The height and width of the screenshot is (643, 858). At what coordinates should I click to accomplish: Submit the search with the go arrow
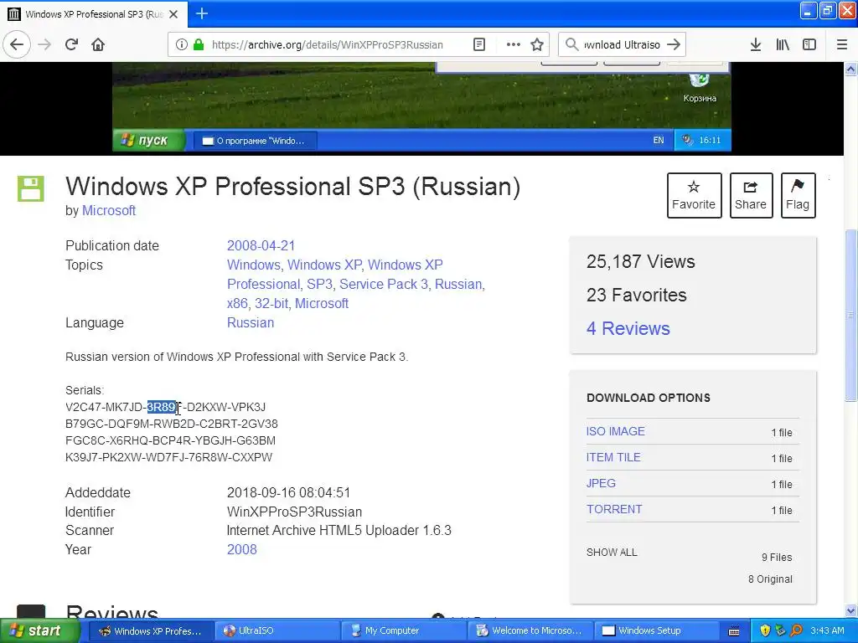(x=674, y=44)
